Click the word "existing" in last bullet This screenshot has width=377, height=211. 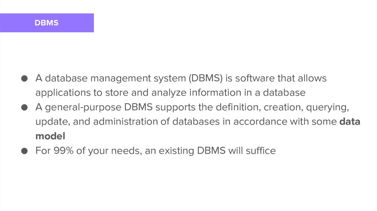(x=176, y=151)
